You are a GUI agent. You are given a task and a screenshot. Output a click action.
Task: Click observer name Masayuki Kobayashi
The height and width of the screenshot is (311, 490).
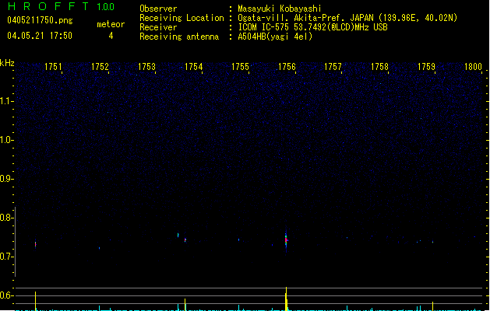tap(280, 9)
